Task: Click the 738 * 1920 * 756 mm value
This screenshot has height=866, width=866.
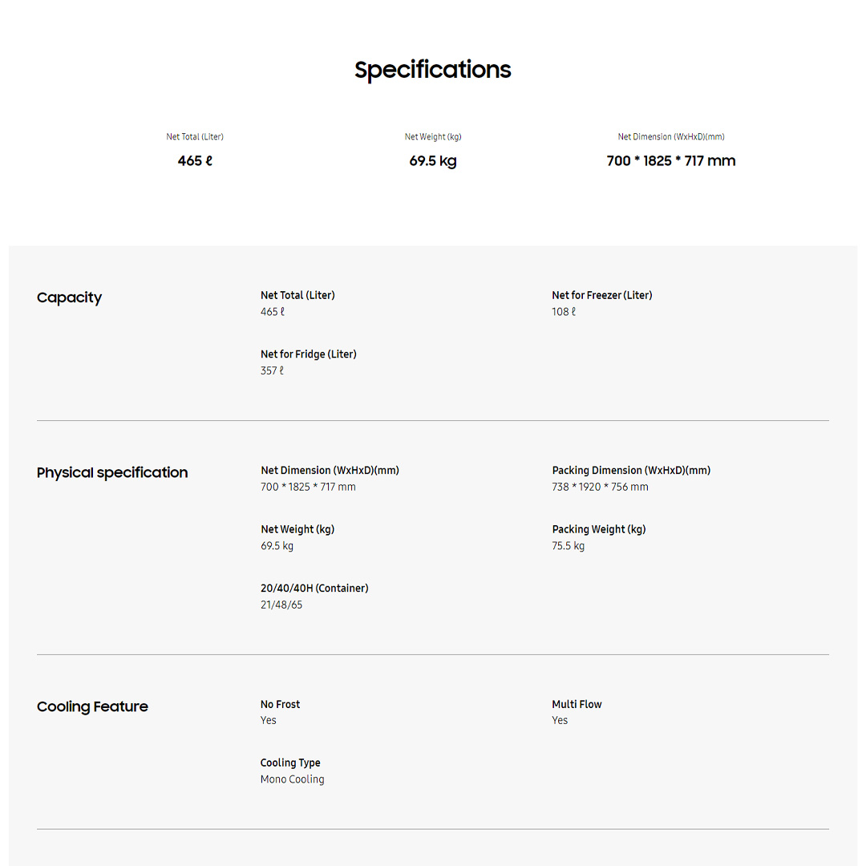Action: point(600,487)
